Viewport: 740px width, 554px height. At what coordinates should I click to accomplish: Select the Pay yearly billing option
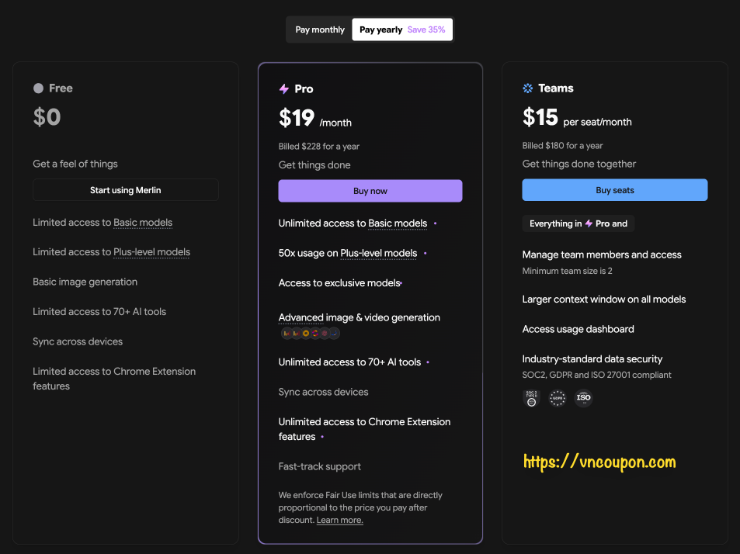402,29
